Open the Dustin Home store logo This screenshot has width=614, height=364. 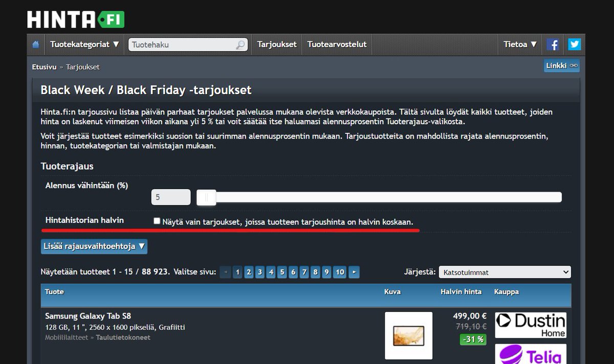[531, 325]
